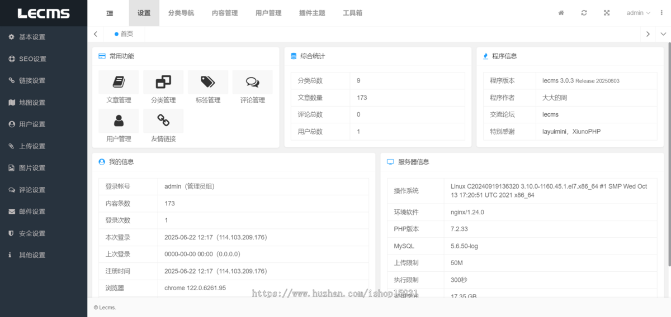This screenshot has width=671, height=317.
Task: Toggle the sidebar collapse hamburger icon
Action: [x=110, y=13]
